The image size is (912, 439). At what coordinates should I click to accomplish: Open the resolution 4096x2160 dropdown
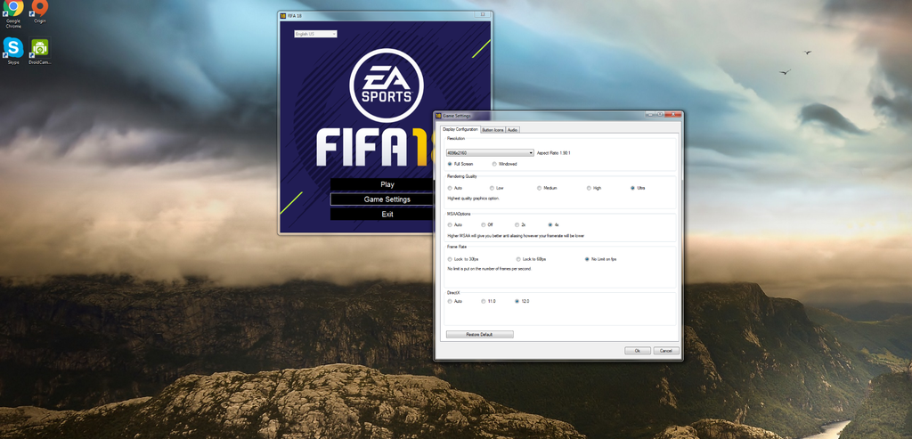click(490, 153)
